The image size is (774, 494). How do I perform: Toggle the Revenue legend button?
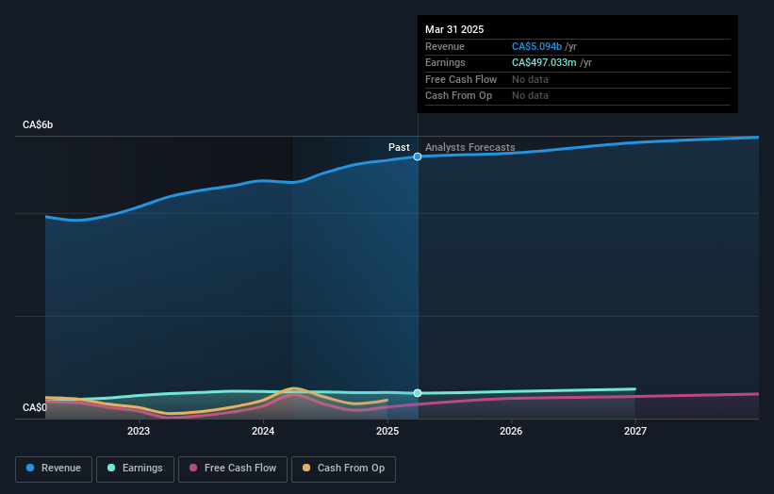54,469
